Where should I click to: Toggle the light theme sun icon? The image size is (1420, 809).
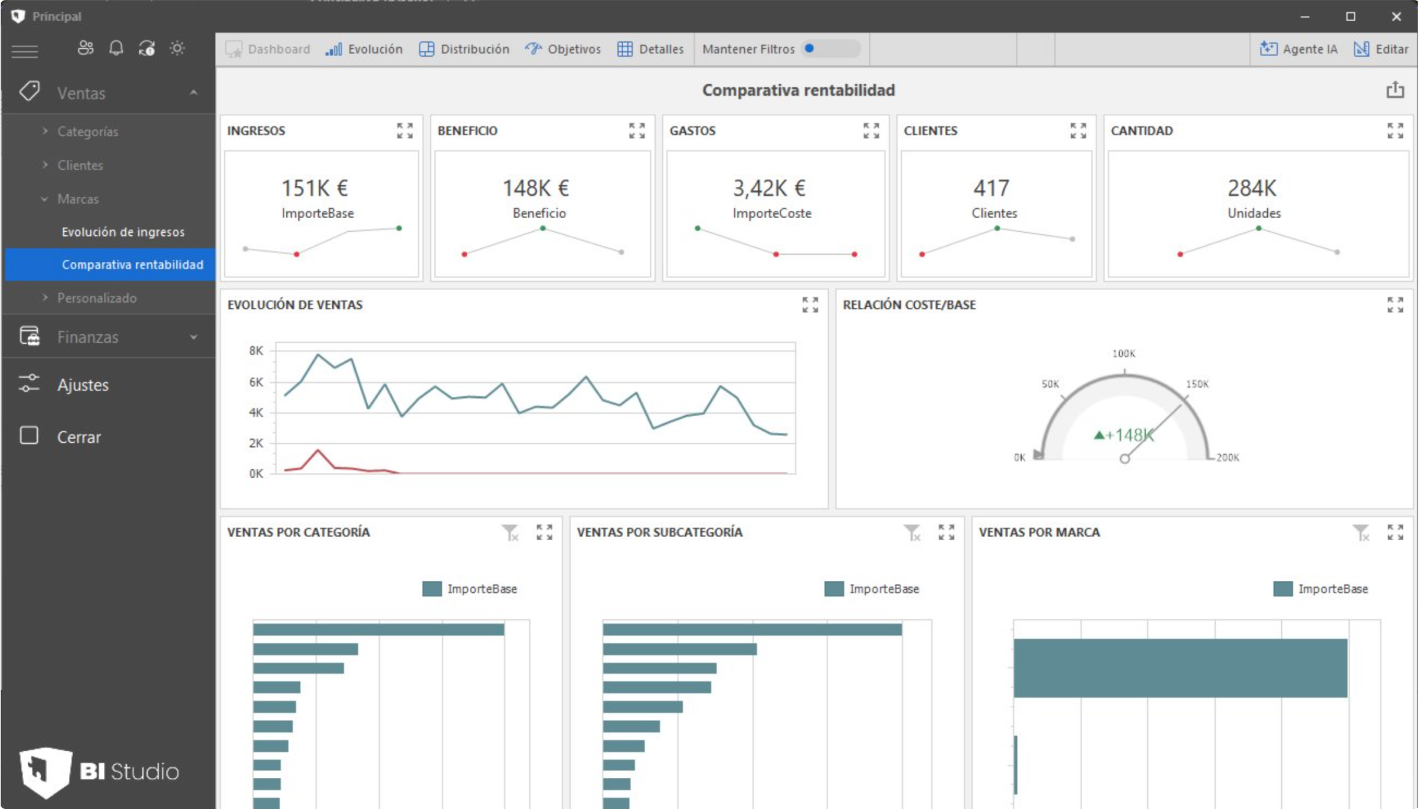tap(177, 48)
